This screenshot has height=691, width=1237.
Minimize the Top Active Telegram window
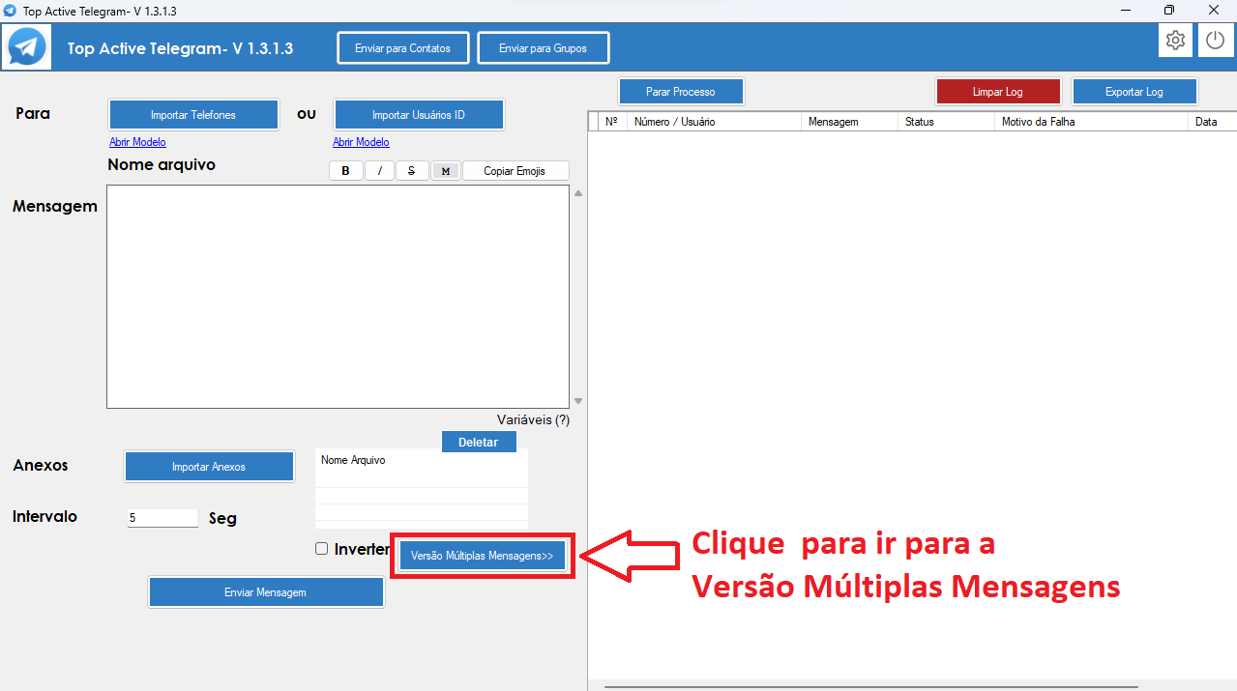click(1125, 11)
